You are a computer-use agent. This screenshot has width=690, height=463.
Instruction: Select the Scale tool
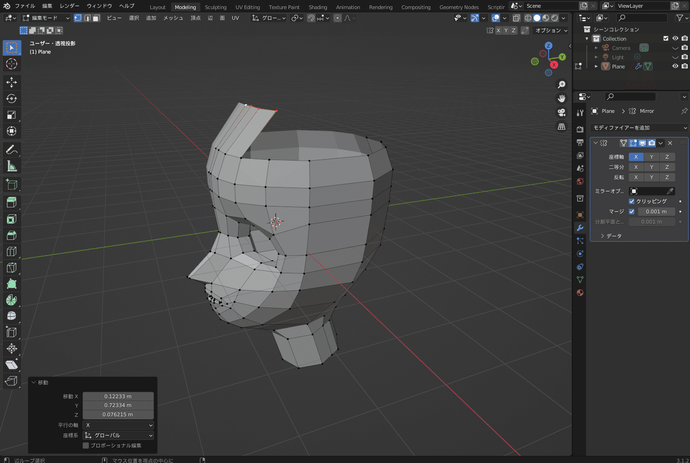pyautogui.click(x=11, y=115)
